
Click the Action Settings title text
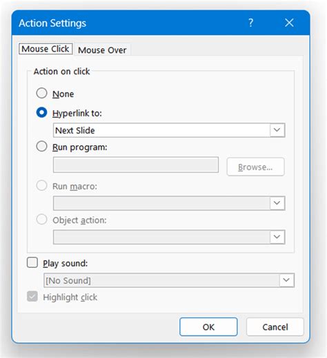click(52, 23)
